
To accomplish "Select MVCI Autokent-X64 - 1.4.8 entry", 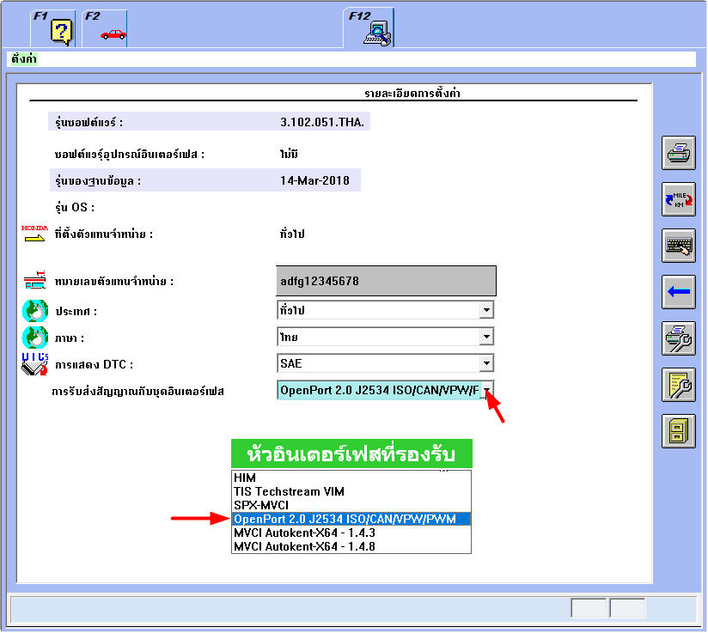I will [351, 546].
